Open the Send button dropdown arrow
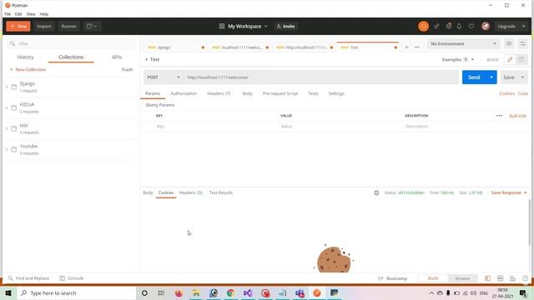Viewport: 534px width, 300px height. click(491, 77)
